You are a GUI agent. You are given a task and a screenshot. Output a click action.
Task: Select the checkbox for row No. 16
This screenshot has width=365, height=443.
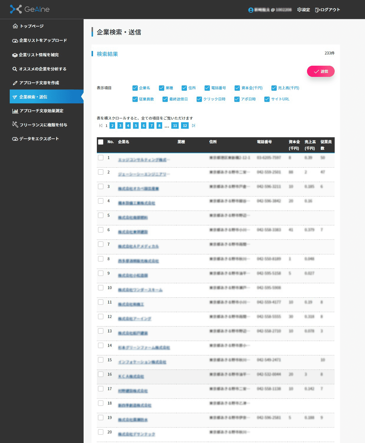click(x=101, y=374)
